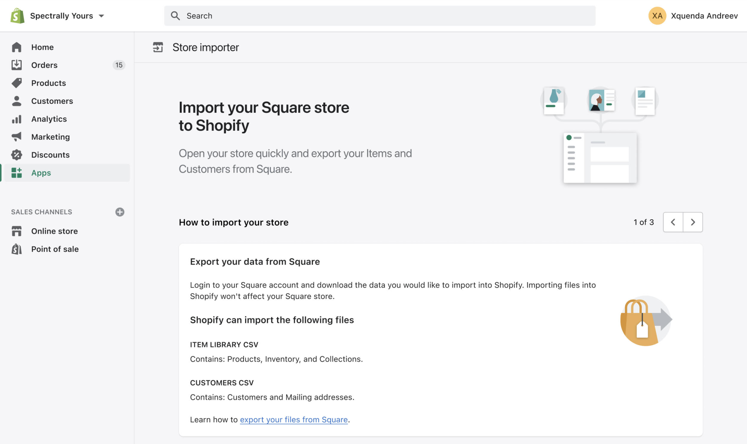
Task: Select the Orders icon in sidebar
Action: click(x=17, y=65)
